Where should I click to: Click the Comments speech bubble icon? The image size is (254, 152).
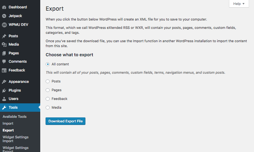[4, 62]
